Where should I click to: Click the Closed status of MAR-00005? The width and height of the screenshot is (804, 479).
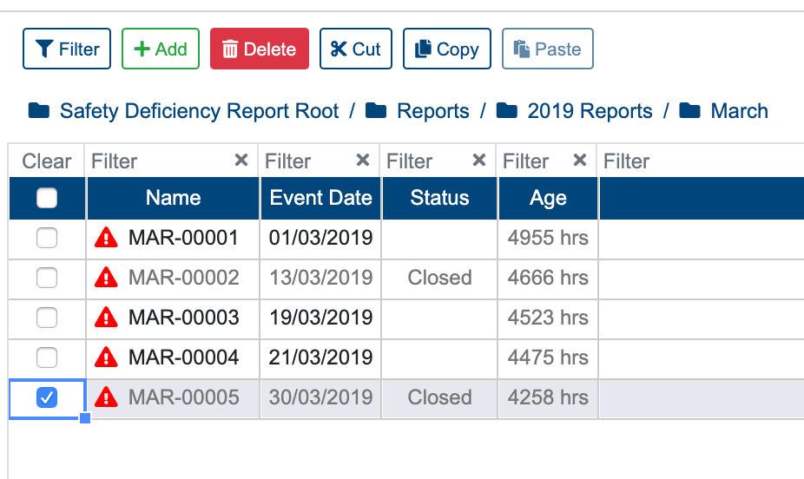coord(440,397)
